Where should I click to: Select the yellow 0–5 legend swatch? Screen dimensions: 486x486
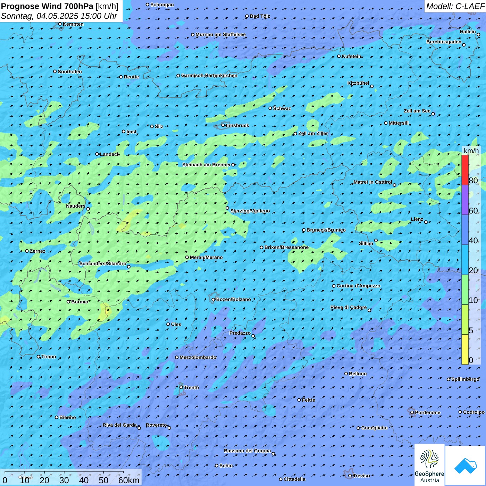coord(465,350)
